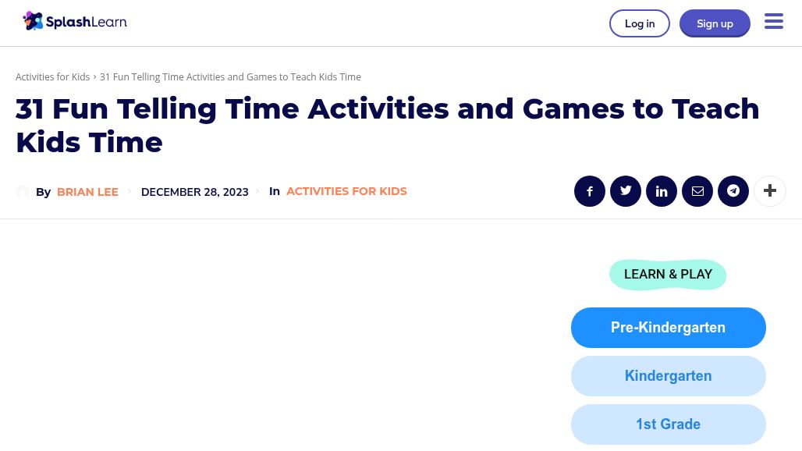This screenshot has height=451, width=802.
Task: Open author Brian Lee's page
Action: [87, 192]
